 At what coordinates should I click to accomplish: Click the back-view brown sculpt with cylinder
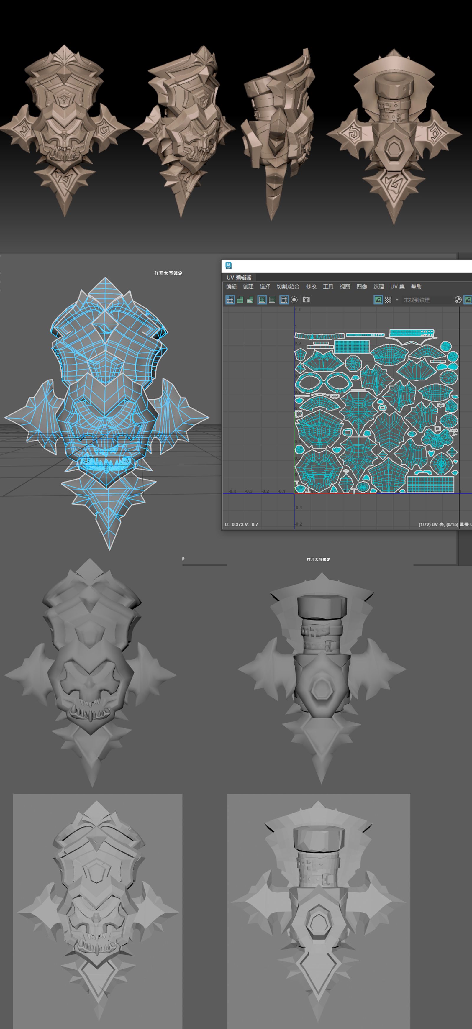[x=394, y=136]
